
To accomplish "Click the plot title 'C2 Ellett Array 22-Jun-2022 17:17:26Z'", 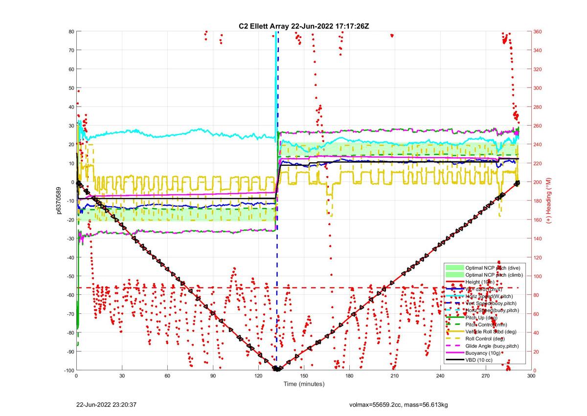I will point(304,25).
